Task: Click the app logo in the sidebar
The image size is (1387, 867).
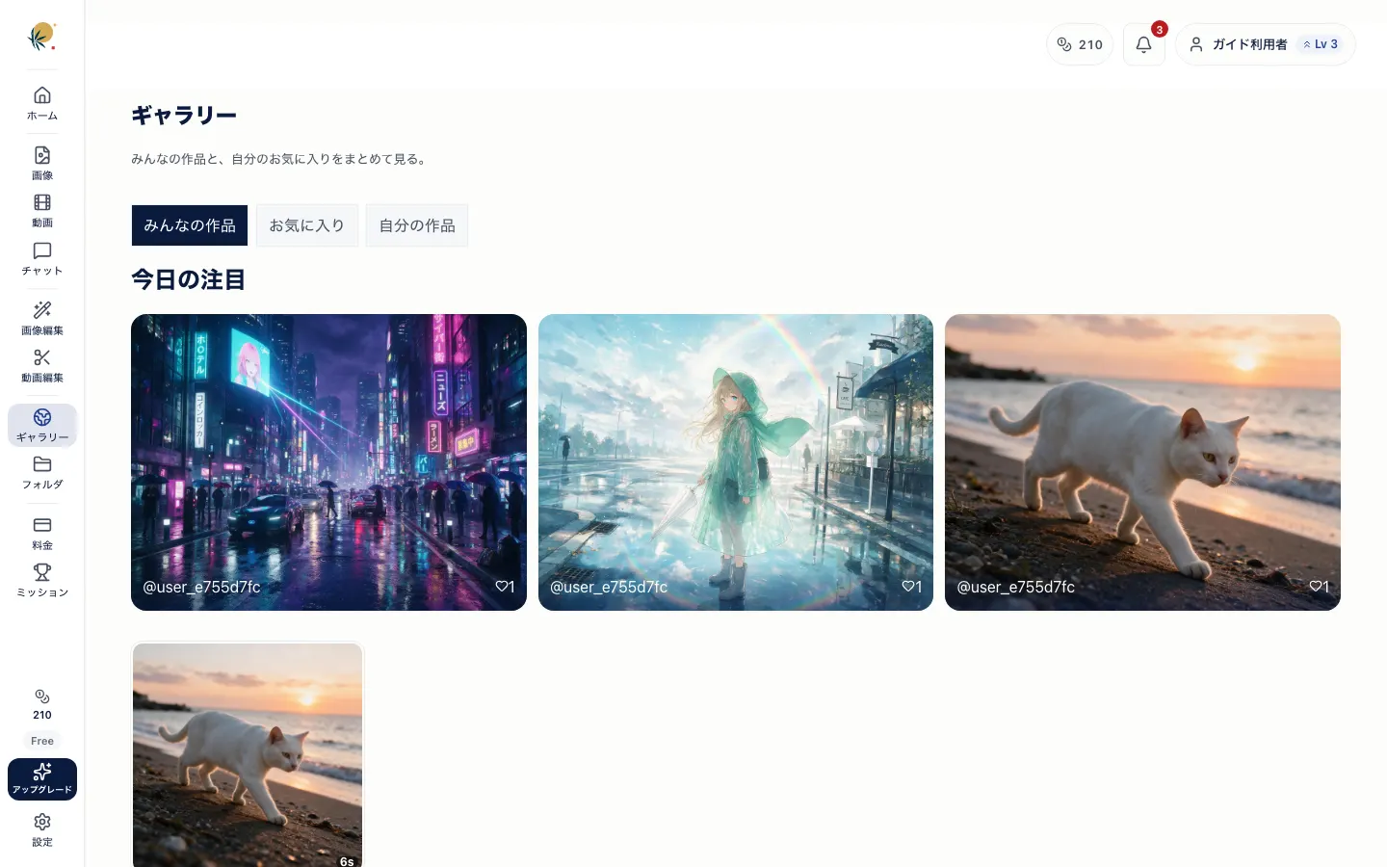Action: 41,37
